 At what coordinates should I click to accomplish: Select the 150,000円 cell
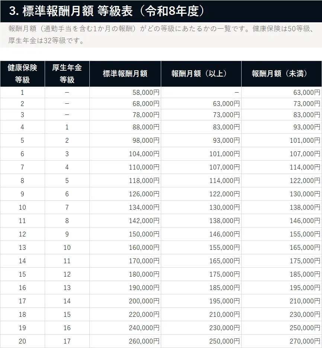tap(125, 234)
